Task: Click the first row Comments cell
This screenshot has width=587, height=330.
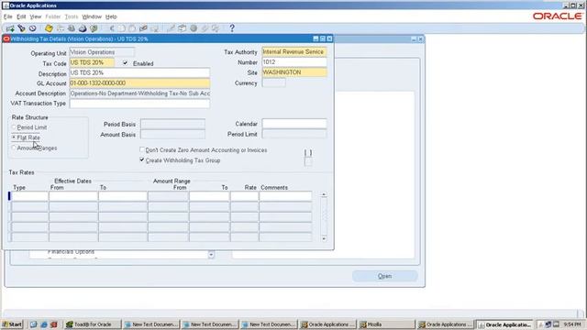Action: pyautogui.click(x=285, y=196)
